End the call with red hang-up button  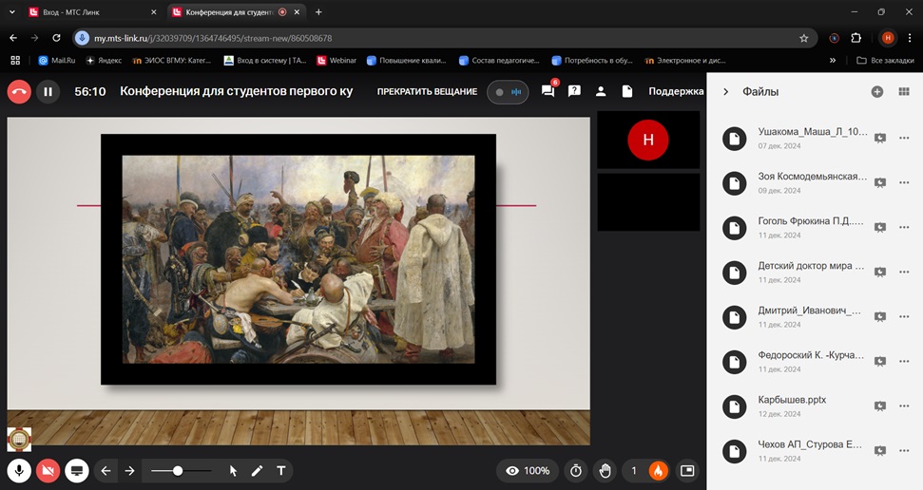click(x=19, y=92)
